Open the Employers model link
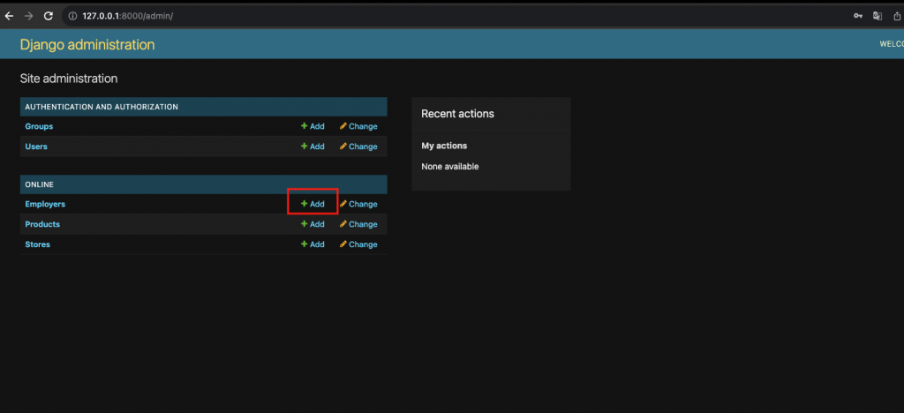904x413 pixels. 45,205
